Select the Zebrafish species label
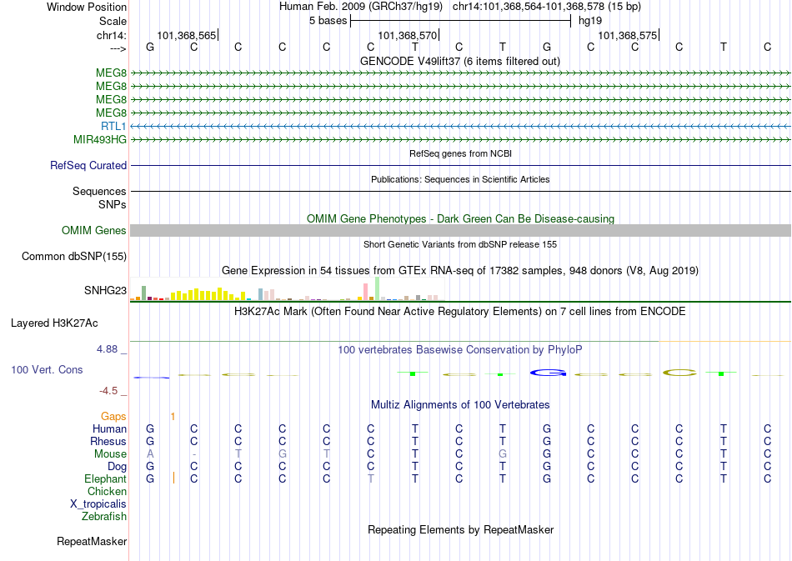Viewport: 792px width, 561px height. pyautogui.click(x=104, y=517)
